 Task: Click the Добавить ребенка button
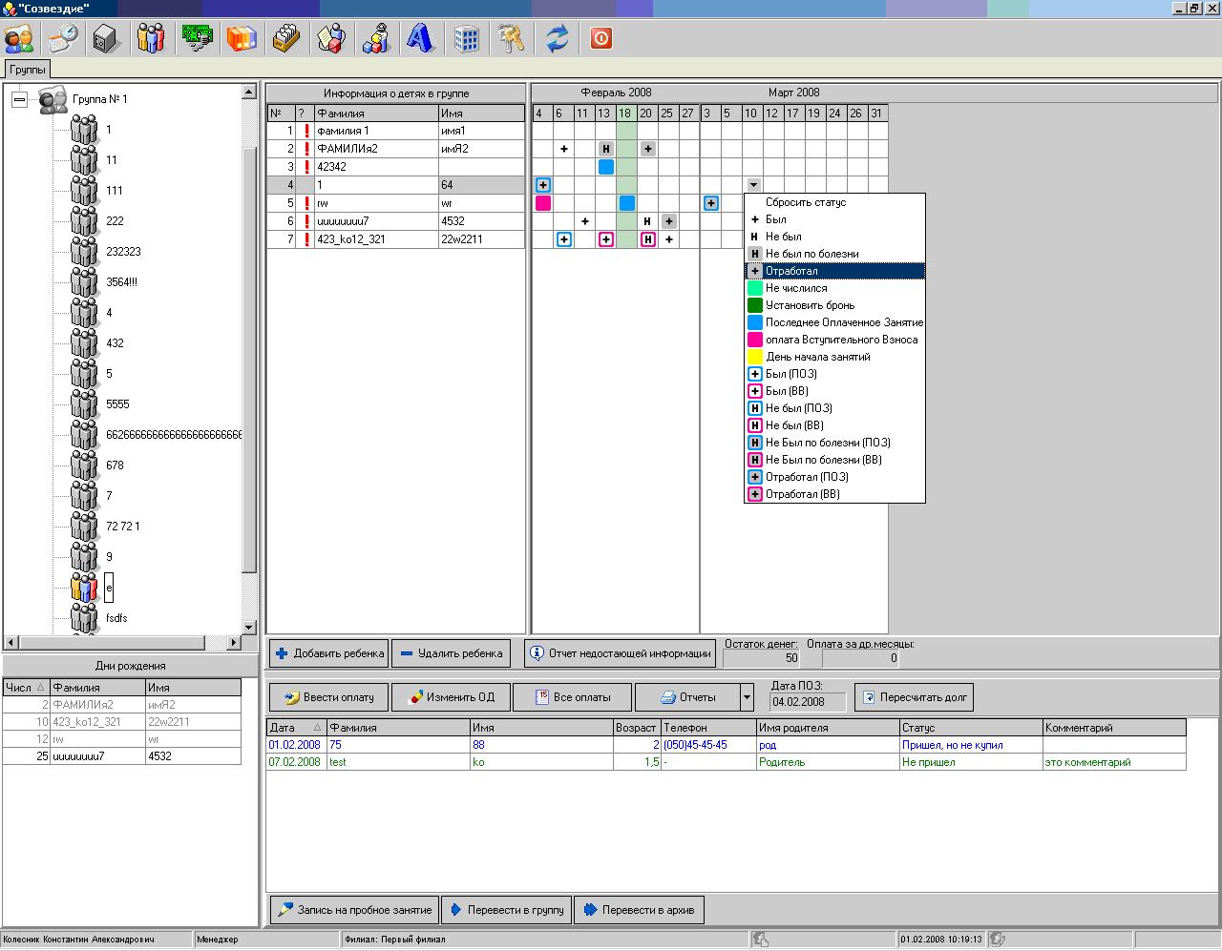click(x=328, y=653)
